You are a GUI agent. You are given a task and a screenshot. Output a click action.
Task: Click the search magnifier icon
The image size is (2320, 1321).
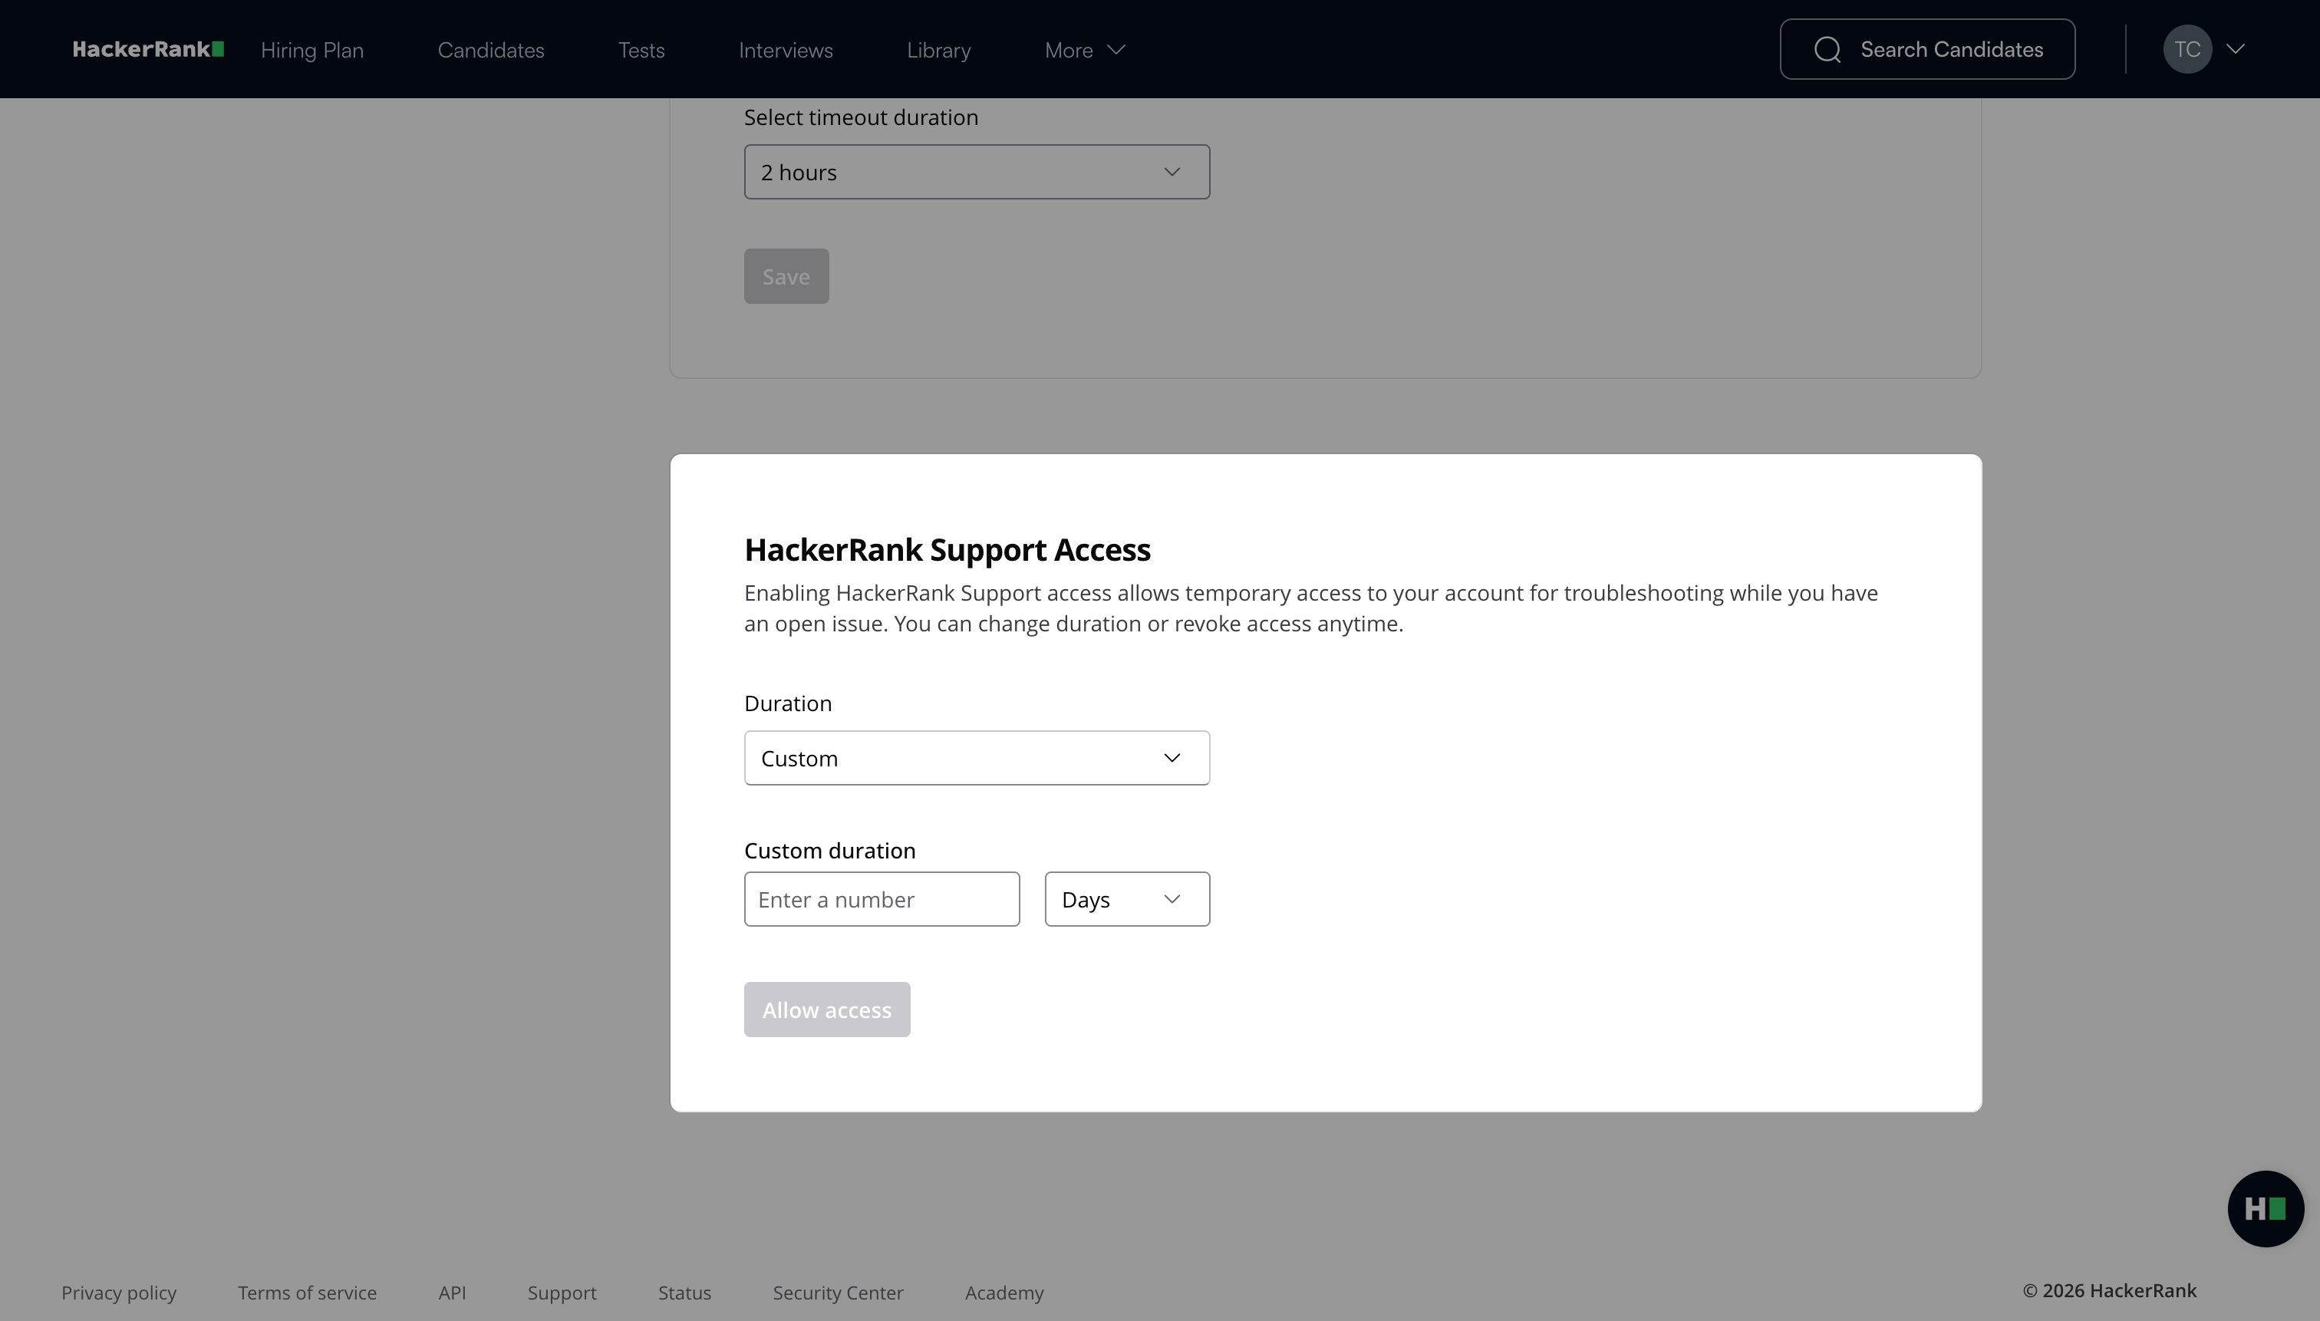(x=1827, y=49)
